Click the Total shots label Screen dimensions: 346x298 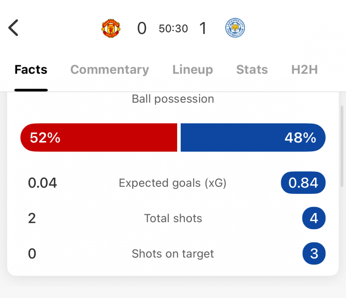click(x=173, y=218)
